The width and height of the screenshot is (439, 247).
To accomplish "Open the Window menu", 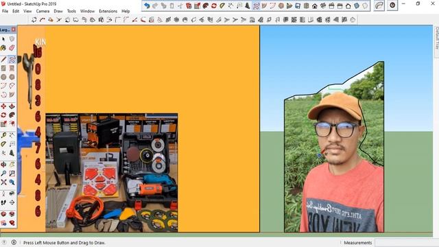I will pos(87,11).
